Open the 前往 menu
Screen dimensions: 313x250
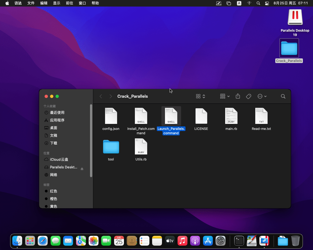pyautogui.click(x=69, y=3)
